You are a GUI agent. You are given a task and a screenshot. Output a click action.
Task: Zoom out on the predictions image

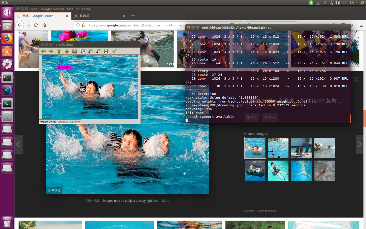coord(98,51)
